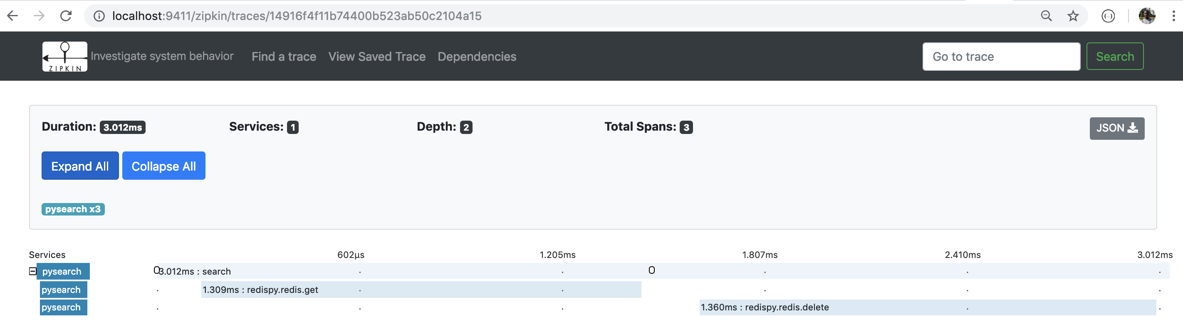Click the duration value 3.012ms badge
The image size is (1183, 332).
click(x=123, y=127)
